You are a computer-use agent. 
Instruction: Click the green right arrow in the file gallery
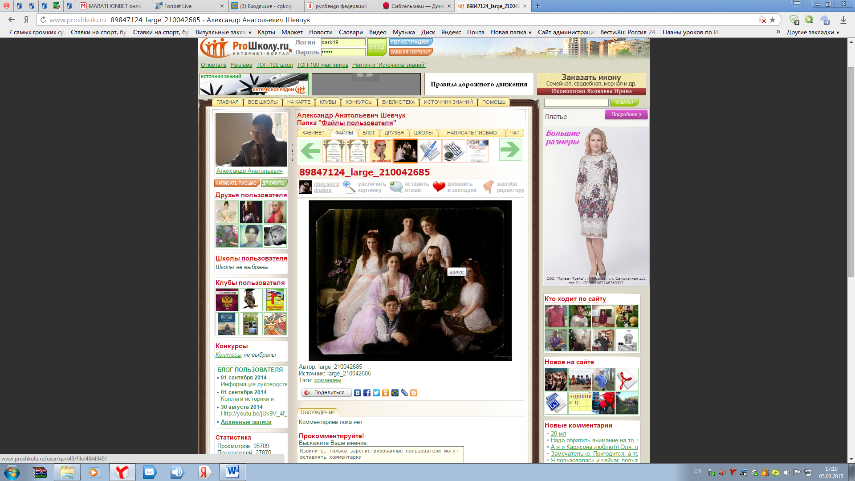point(510,150)
